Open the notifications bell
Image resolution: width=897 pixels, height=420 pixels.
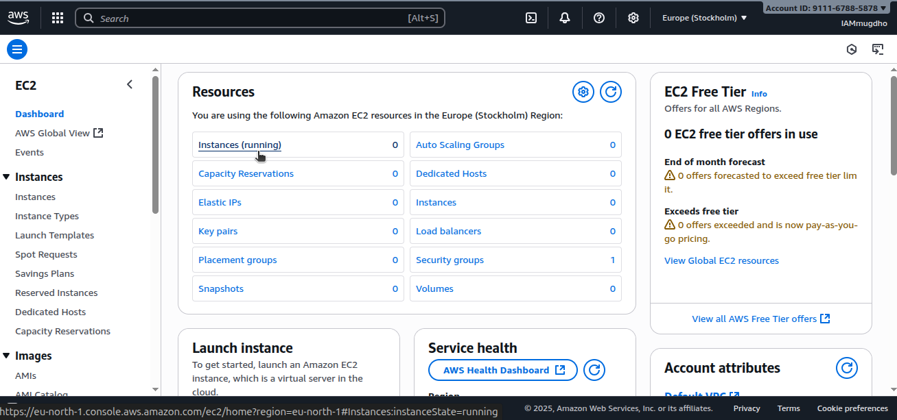point(564,17)
